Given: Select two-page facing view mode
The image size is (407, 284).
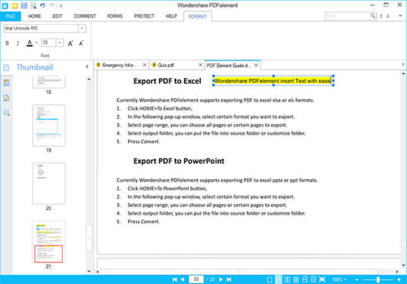Looking at the screenshot, I should 287,279.
